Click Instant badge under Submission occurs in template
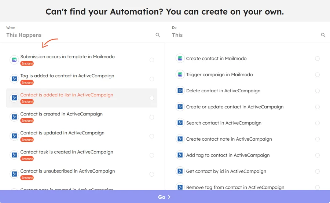 pos(27,63)
